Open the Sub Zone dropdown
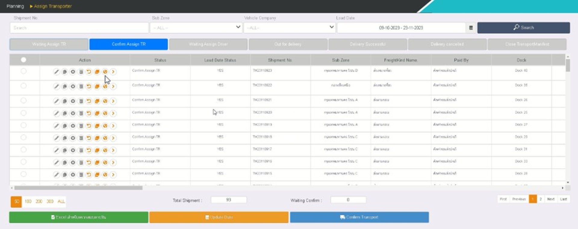The image size is (578, 229). coord(196,28)
